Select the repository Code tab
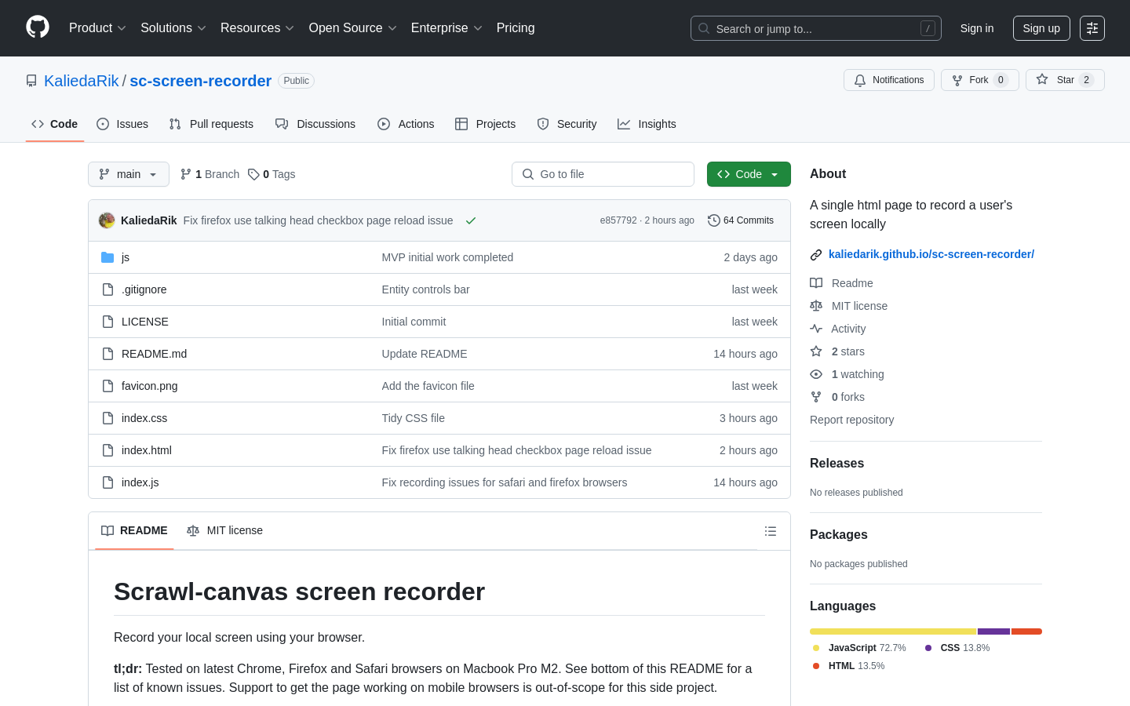Viewport: 1130px width, 706px height. (x=55, y=124)
